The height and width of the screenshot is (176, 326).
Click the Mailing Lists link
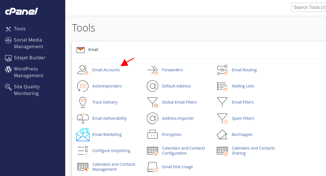click(243, 86)
